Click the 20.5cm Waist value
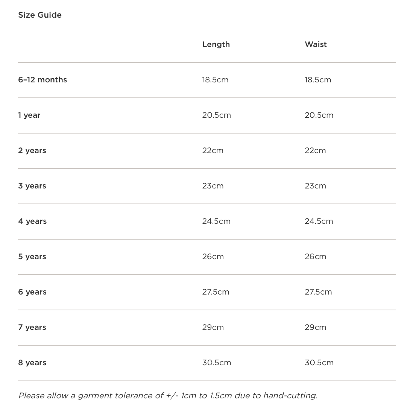Viewport: 404px width, 407px height. 319,115
